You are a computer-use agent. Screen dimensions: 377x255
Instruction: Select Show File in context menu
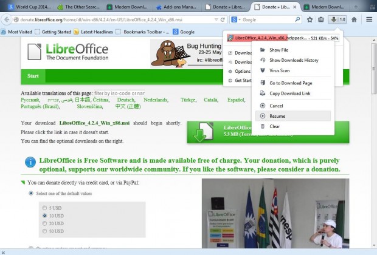point(293,50)
